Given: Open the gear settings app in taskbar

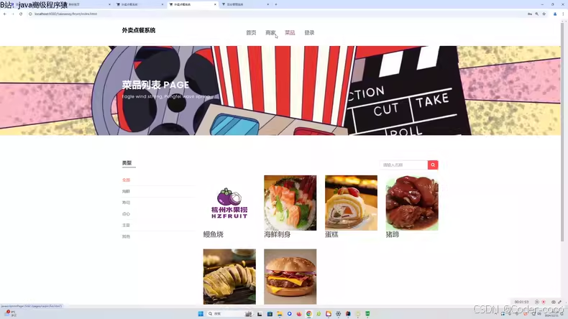Looking at the screenshot, I should click(339, 313).
